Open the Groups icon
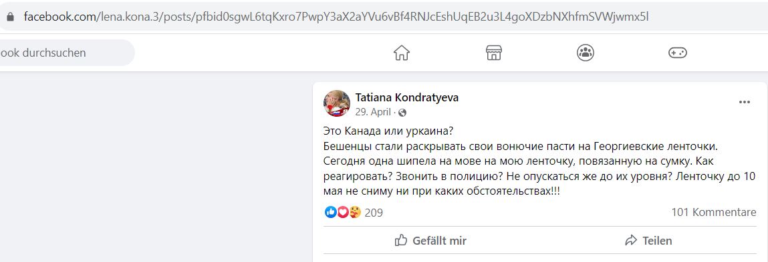Screen dimensions: 768x262 [586, 53]
